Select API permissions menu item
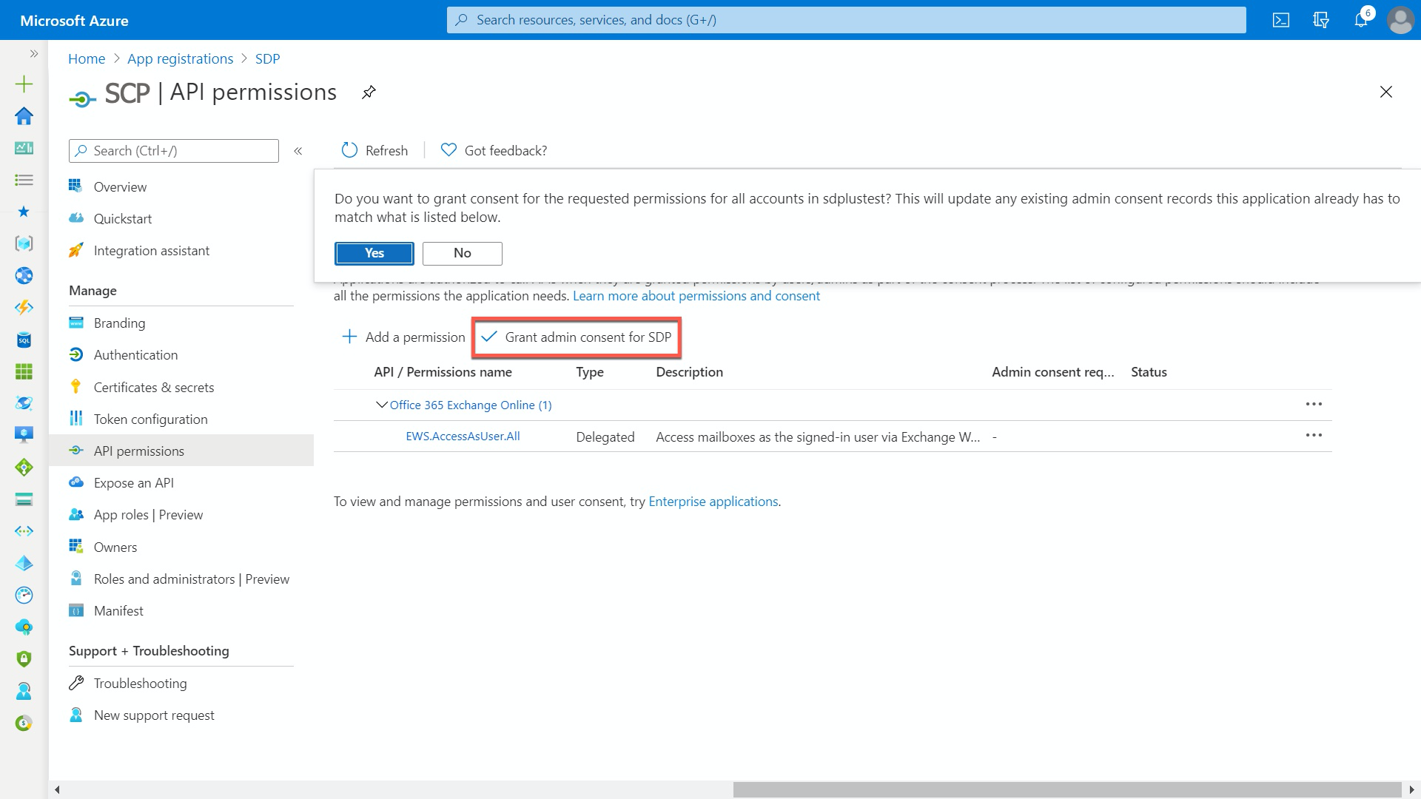 [181, 451]
